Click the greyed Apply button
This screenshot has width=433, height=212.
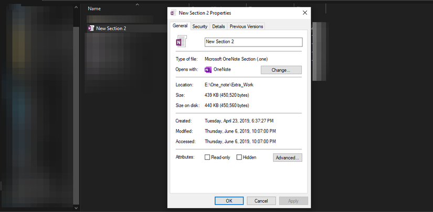(x=293, y=200)
